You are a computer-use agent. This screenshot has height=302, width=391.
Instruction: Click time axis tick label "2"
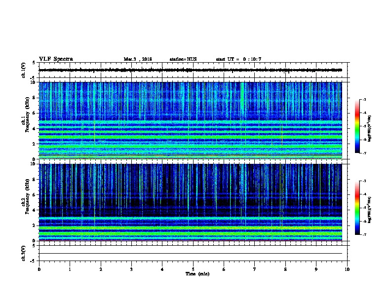pos(101,269)
